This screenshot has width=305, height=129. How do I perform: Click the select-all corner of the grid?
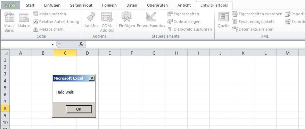click(x=5, y=53)
